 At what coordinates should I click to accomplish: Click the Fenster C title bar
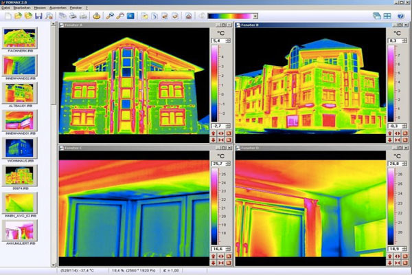[146, 148]
